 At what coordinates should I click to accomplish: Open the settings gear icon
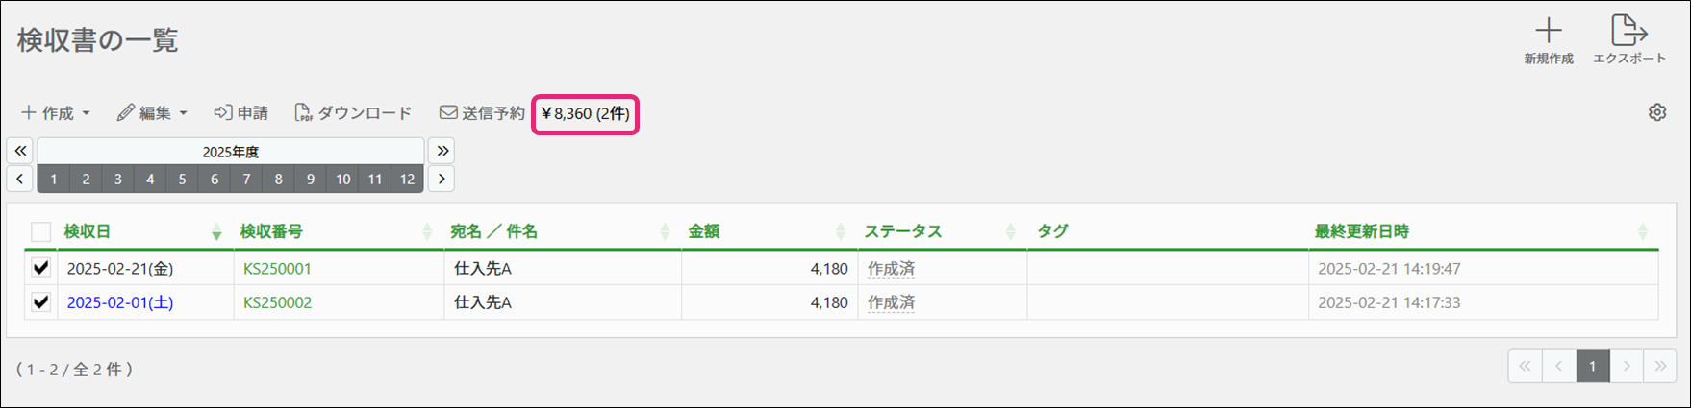[x=1656, y=112]
